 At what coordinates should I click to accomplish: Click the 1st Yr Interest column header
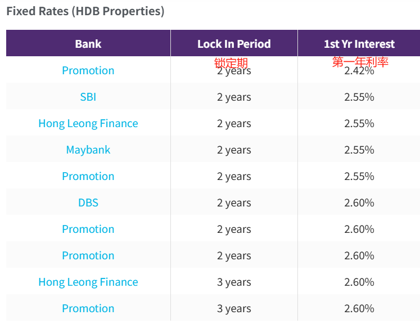[x=359, y=44]
